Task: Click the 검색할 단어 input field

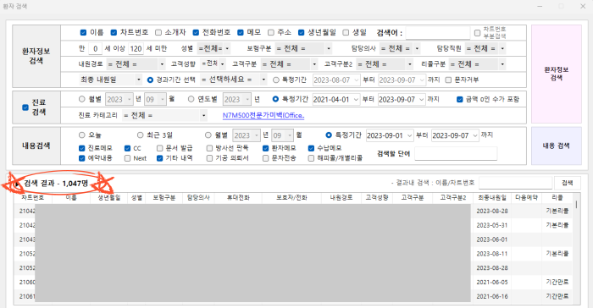Action: [x=456, y=153]
